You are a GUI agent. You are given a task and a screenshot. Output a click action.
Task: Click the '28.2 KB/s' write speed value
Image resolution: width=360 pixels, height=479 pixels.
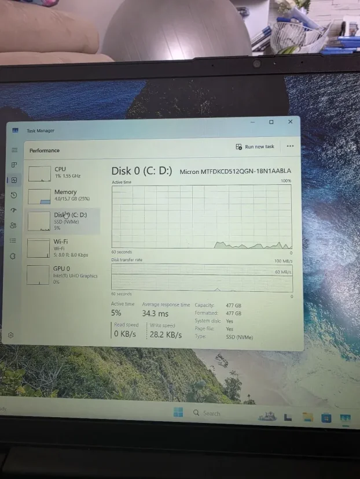(166, 335)
